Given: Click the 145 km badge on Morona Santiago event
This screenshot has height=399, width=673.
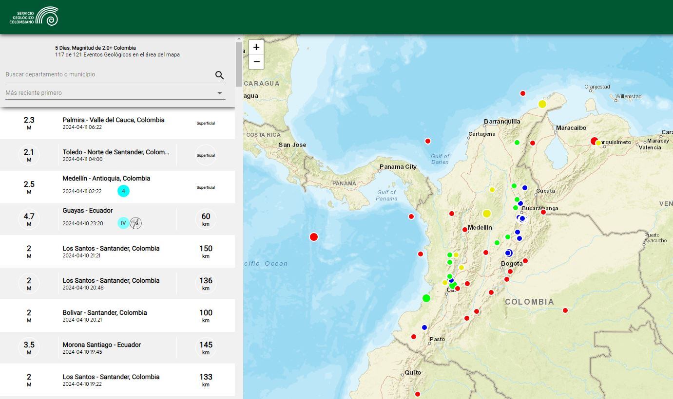Looking at the screenshot, I should coord(206,347).
